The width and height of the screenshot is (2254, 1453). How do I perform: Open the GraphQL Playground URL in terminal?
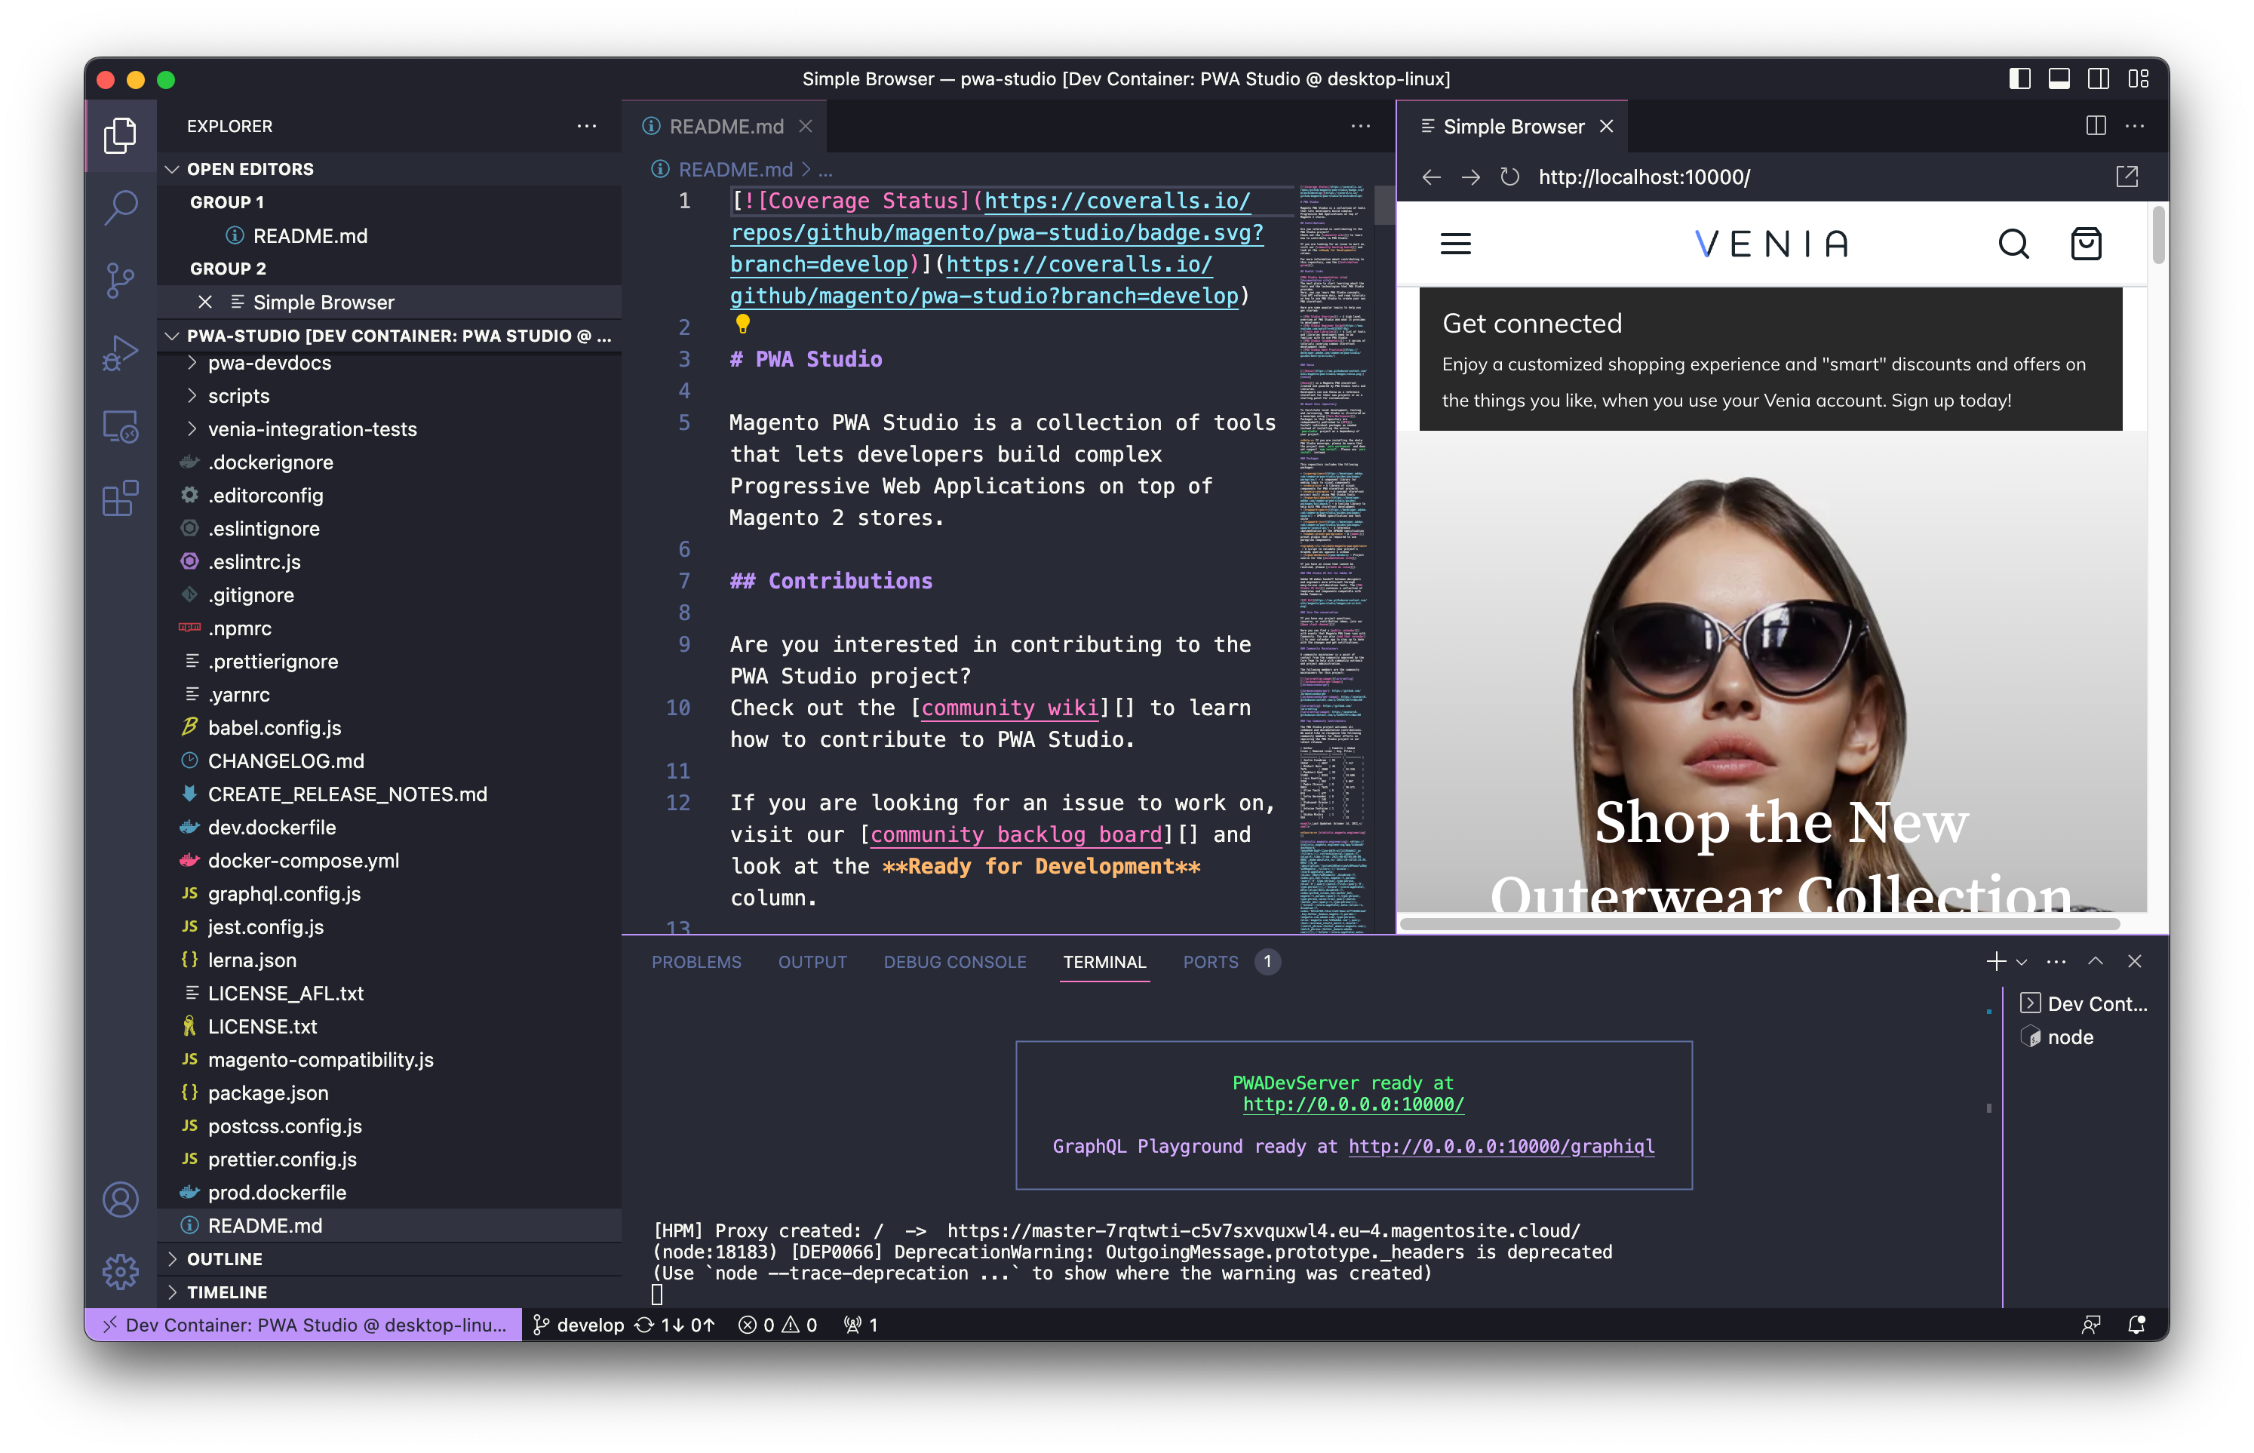(x=1500, y=1147)
